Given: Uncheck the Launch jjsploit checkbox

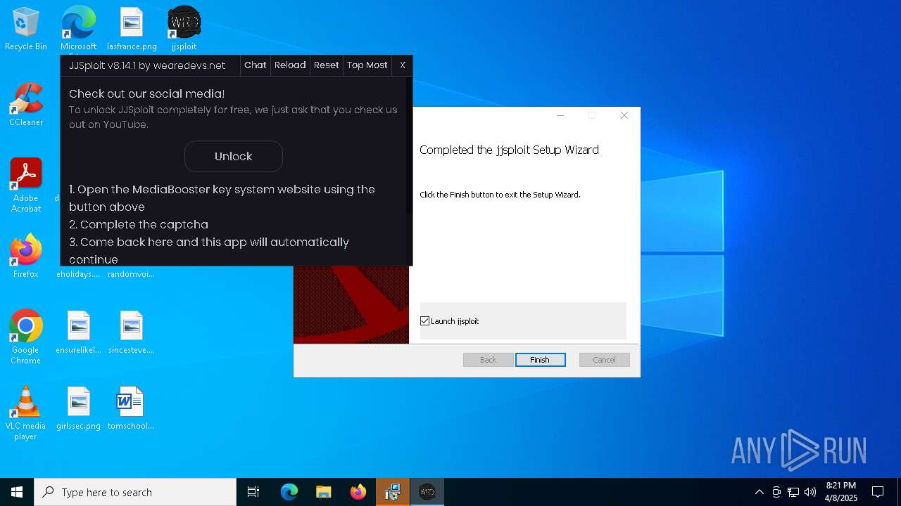Looking at the screenshot, I should pyautogui.click(x=424, y=321).
